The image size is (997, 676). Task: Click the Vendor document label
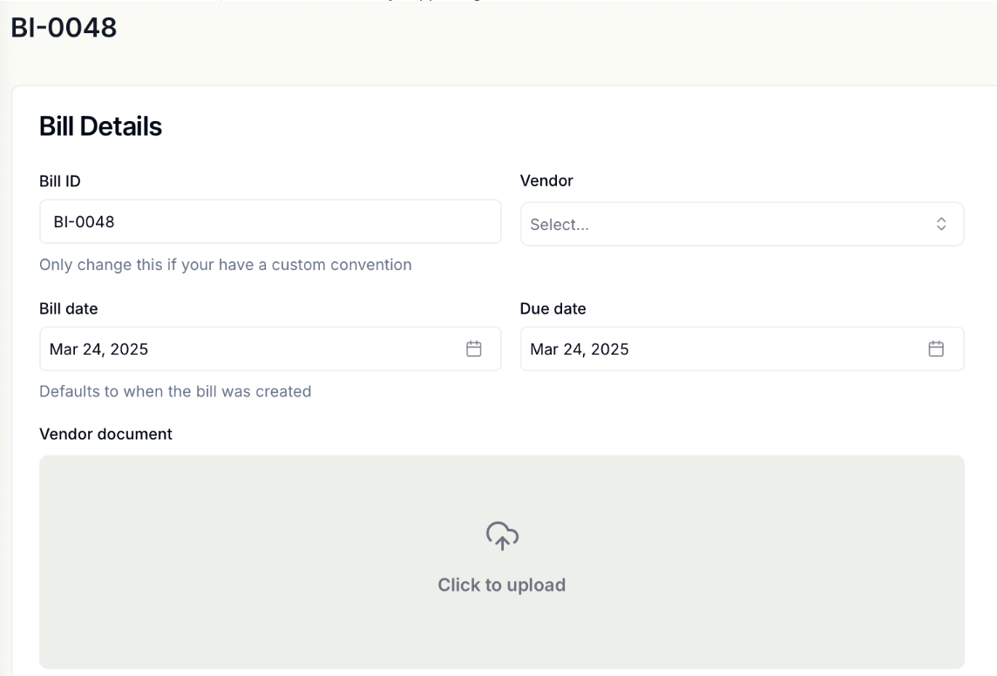coord(105,434)
